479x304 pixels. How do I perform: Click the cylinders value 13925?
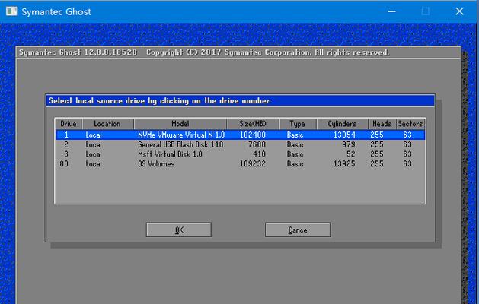click(x=344, y=163)
